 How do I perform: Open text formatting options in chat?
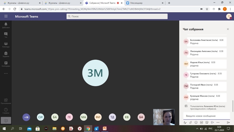point(185,122)
